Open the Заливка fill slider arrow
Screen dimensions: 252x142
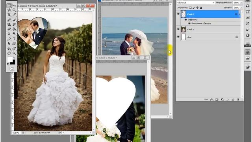[241, 7]
